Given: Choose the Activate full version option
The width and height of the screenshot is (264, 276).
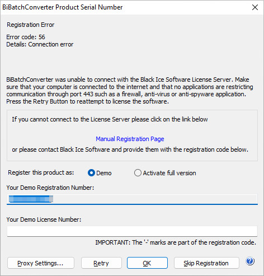Looking at the screenshot, I should tap(138, 173).
